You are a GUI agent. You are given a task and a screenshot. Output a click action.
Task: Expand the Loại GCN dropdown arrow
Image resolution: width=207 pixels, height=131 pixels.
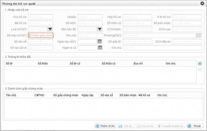[x=50, y=29]
